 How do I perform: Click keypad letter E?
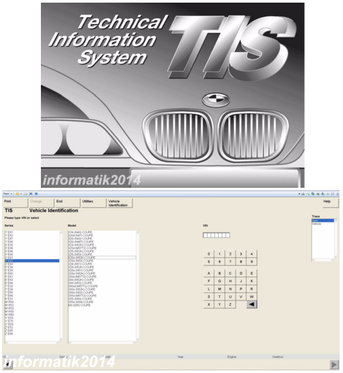pos(251,273)
